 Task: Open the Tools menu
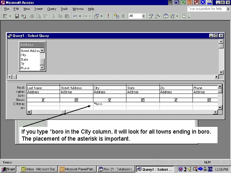64,9
